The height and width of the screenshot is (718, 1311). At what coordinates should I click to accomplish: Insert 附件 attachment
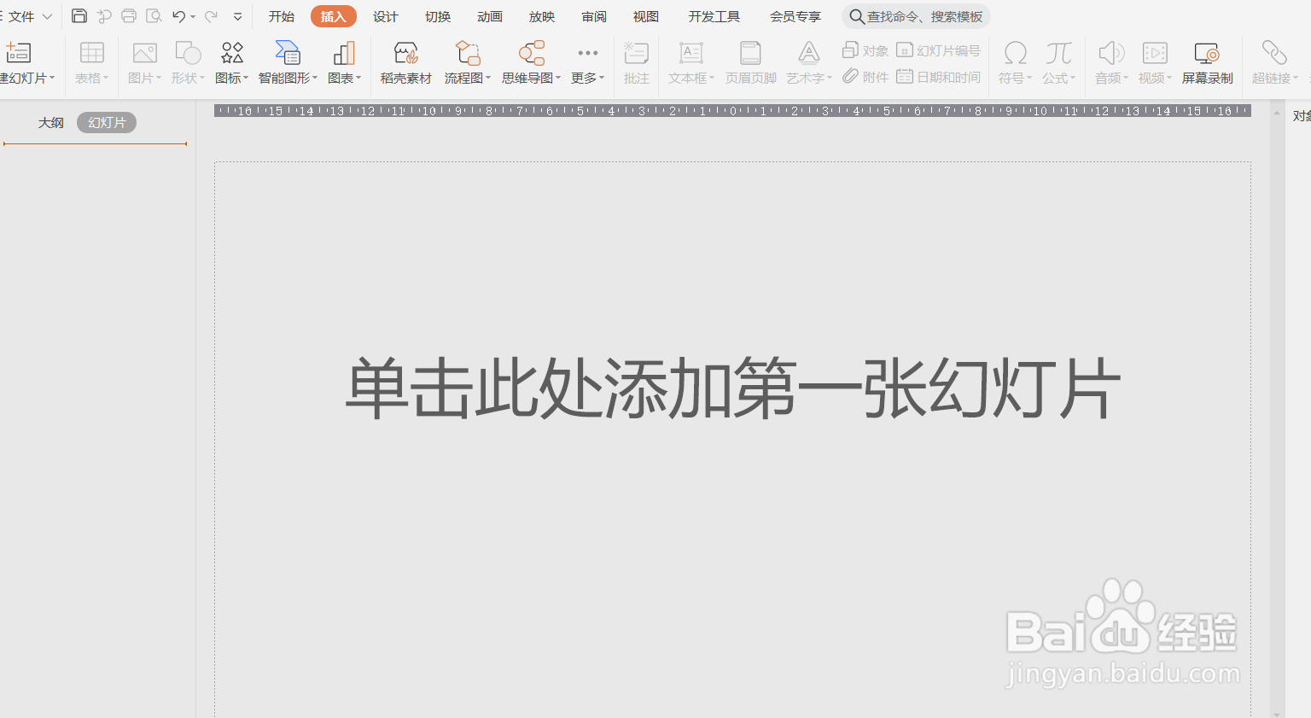(x=865, y=77)
